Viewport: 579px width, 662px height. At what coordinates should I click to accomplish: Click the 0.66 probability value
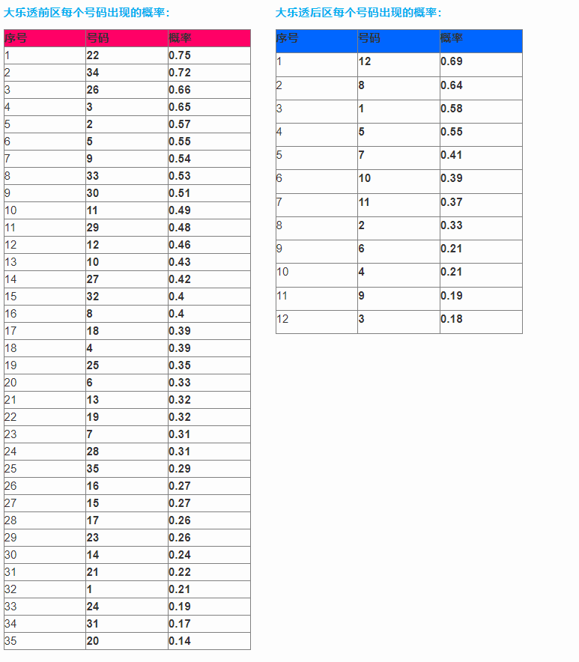pos(180,90)
